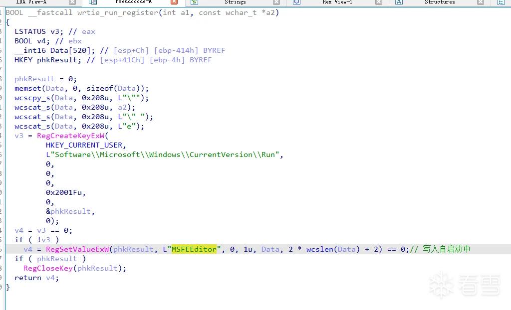
Task: Click the Pseudocode-A tab icon
Action: [x=93, y=2]
